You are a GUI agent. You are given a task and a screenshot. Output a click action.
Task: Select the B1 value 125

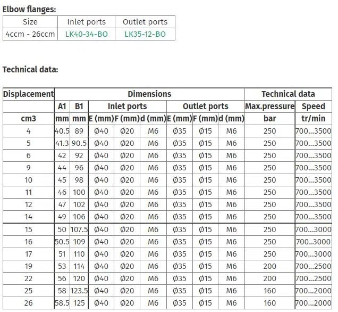pyautogui.click(x=79, y=303)
